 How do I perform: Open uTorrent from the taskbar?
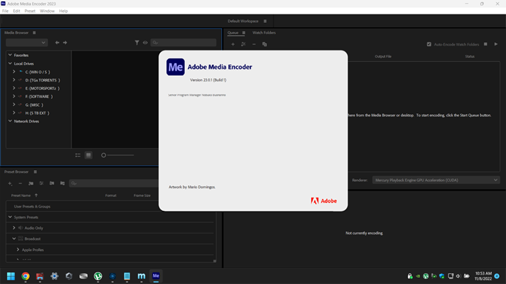point(98,276)
